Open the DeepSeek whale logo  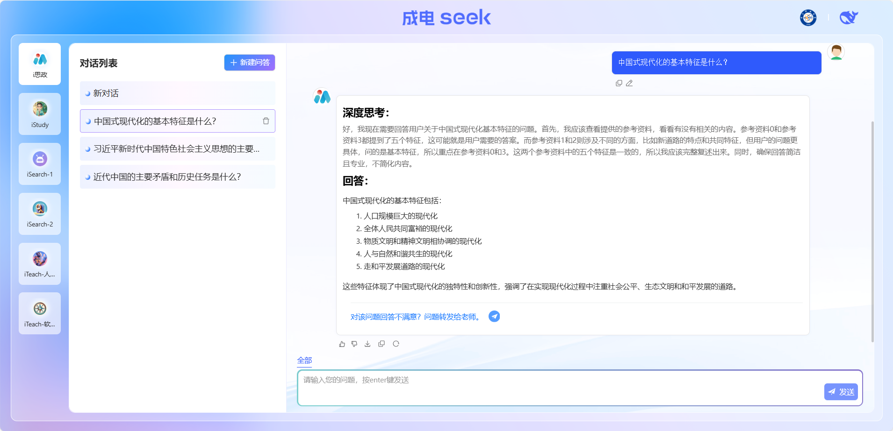849,18
